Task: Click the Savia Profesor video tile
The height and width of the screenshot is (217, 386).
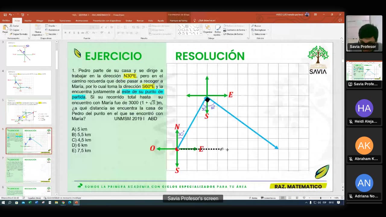Action: (x=364, y=33)
